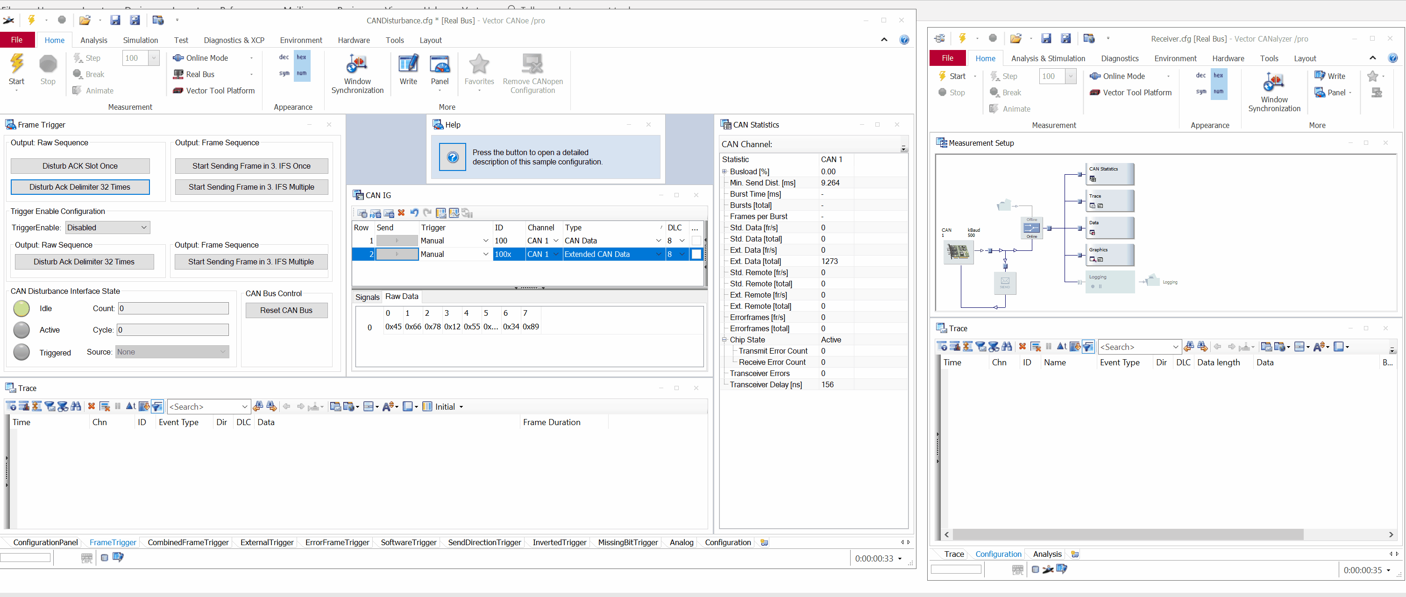The width and height of the screenshot is (1406, 597).
Task: Expand the Busload [%] tree item
Action: [724, 171]
